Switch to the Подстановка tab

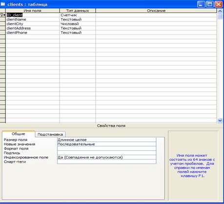[x=50, y=135]
